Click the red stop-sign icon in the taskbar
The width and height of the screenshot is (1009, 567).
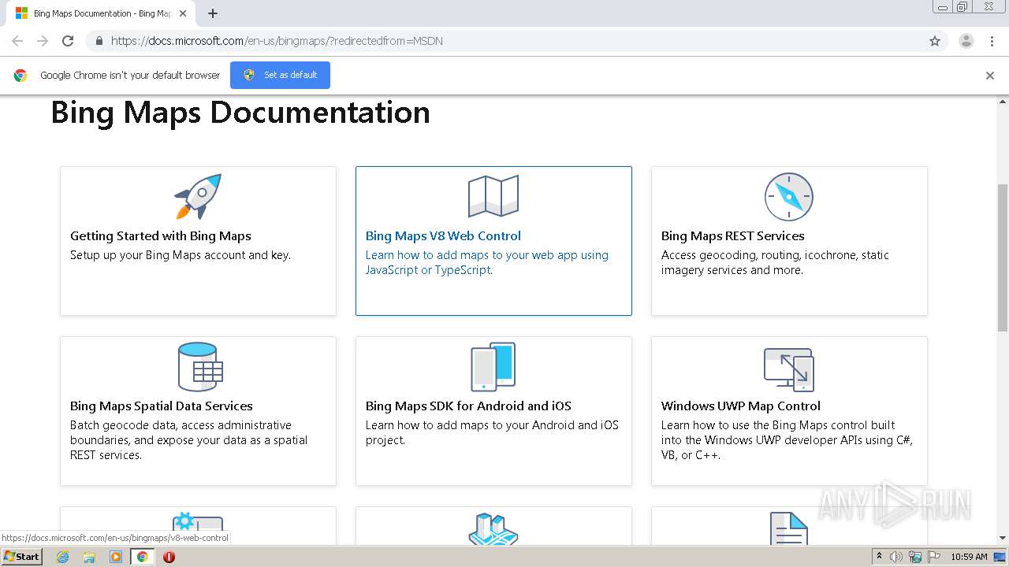169,557
